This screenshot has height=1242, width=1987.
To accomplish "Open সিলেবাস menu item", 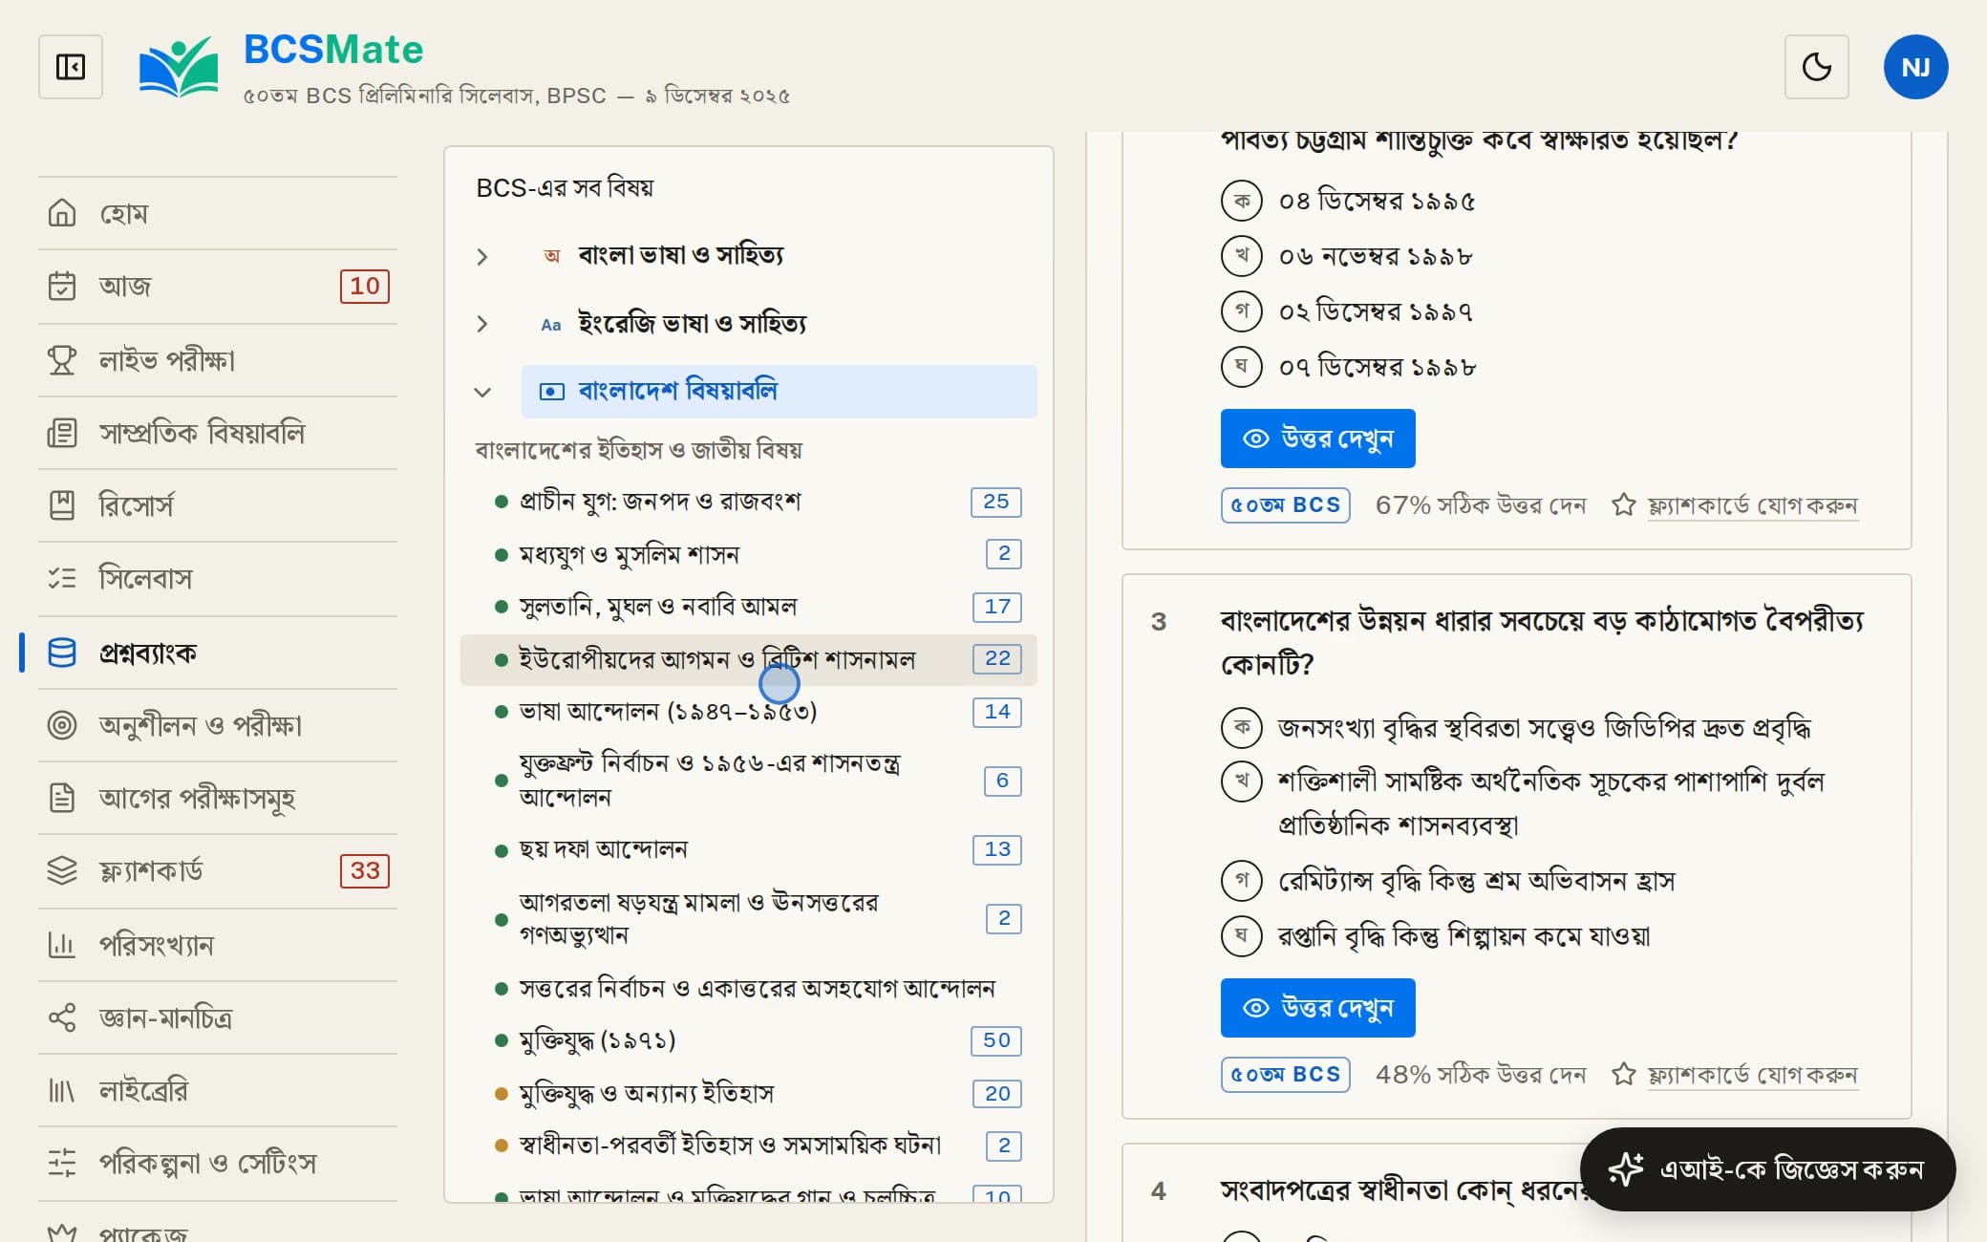I will (x=218, y=578).
